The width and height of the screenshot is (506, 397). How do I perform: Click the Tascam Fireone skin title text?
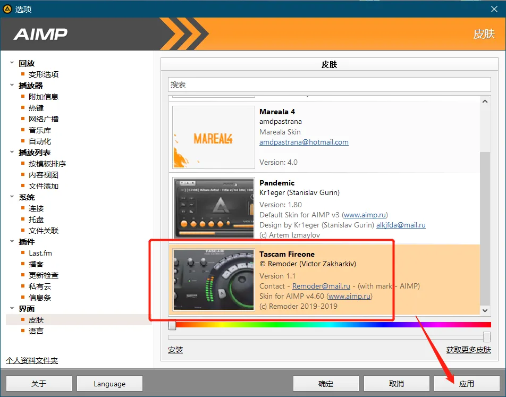(x=287, y=254)
